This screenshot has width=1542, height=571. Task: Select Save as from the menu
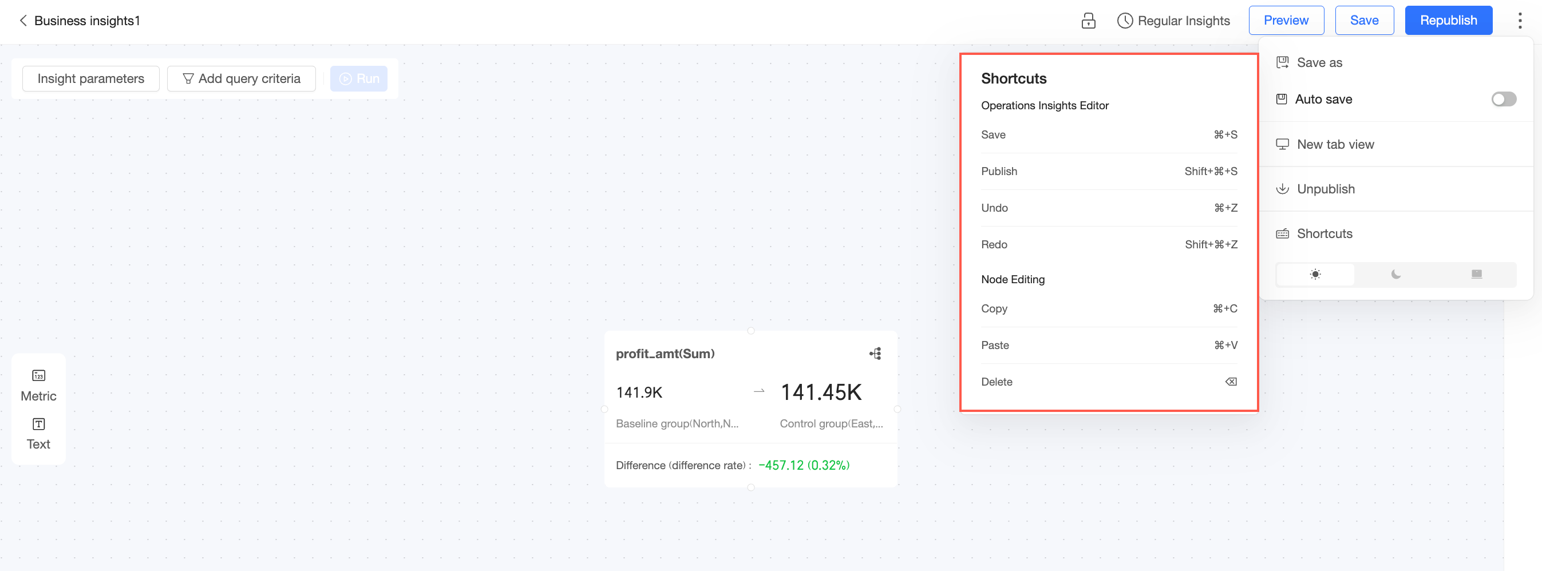click(1395, 63)
